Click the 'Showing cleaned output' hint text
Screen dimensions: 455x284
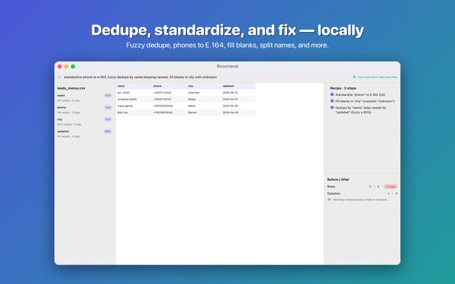pos(360,200)
